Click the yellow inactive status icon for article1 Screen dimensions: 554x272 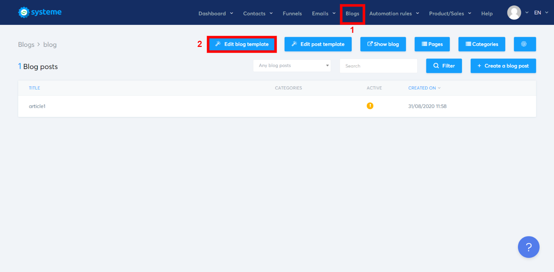tap(370, 106)
